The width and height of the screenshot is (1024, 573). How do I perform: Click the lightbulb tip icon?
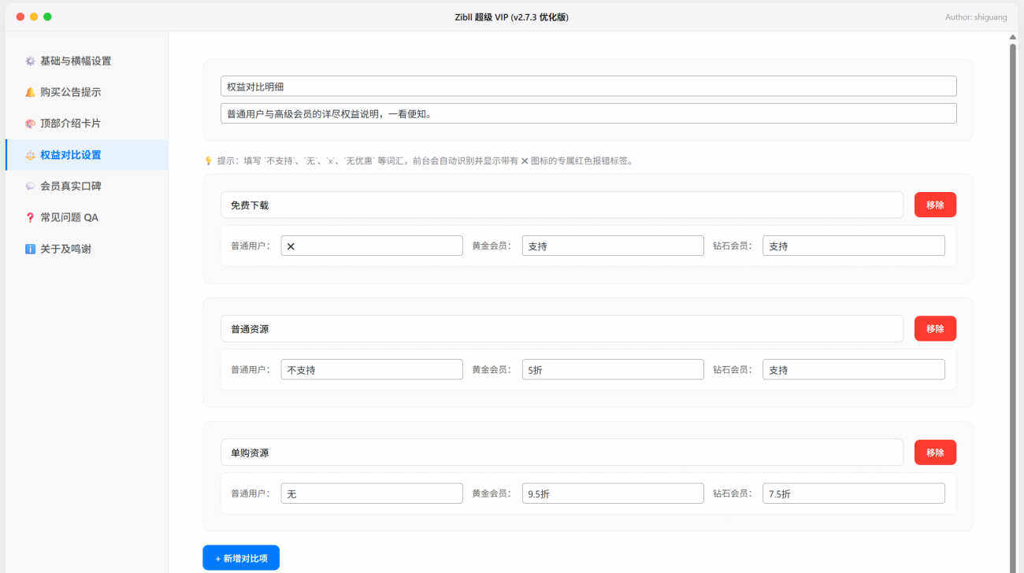[x=208, y=161]
